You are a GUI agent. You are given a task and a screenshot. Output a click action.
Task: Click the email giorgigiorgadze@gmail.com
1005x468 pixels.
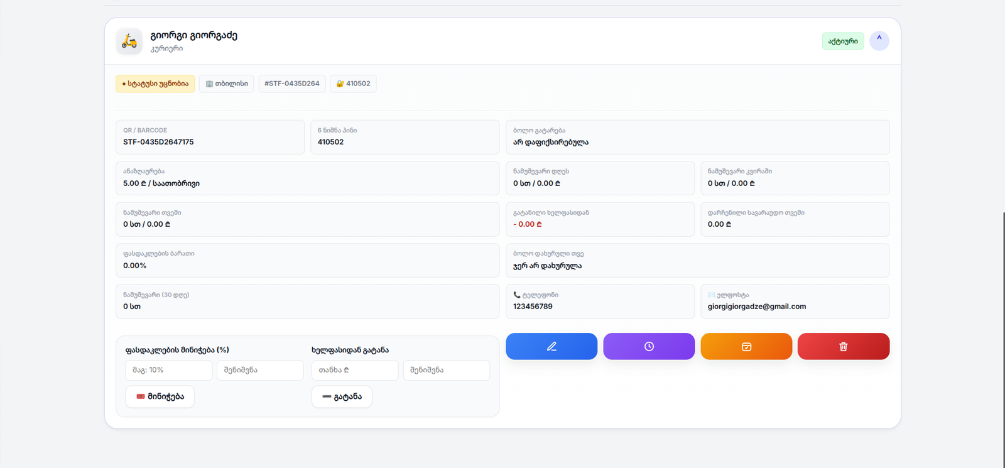click(757, 307)
